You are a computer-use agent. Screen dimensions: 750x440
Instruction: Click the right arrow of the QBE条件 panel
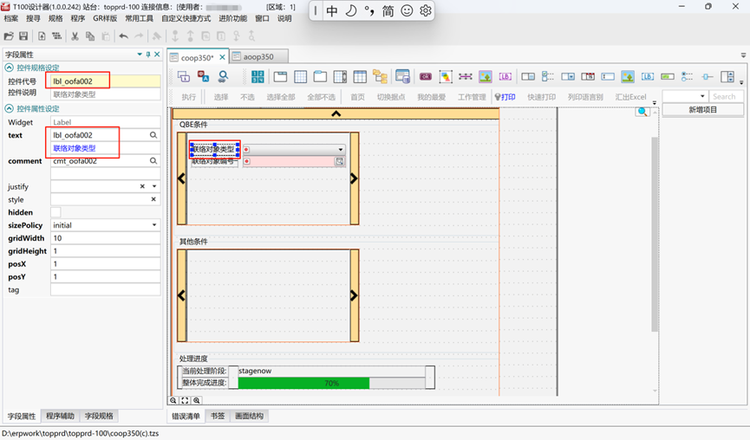tap(354, 178)
